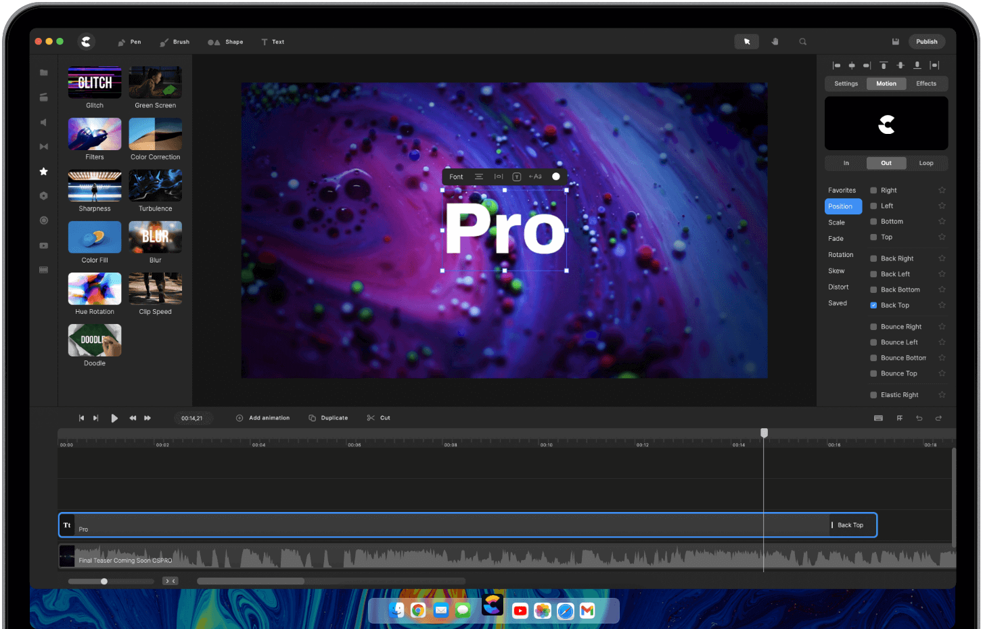Screen dimensions: 981x629
Task: Click the audio speaker icon in sidebar
Action: coord(43,122)
